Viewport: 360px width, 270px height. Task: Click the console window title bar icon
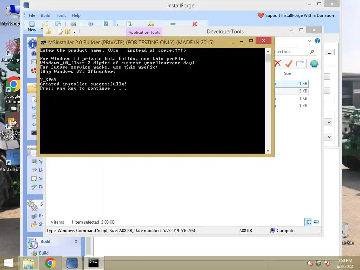click(43, 43)
